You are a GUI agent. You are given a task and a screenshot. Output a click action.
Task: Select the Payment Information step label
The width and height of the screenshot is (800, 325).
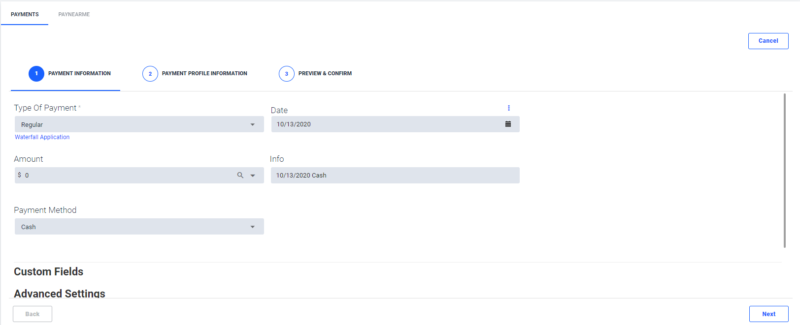click(x=79, y=74)
